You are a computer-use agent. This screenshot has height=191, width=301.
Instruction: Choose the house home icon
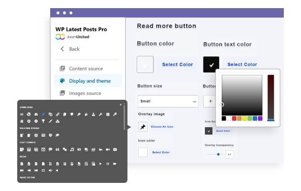click(x=21, y=121)
